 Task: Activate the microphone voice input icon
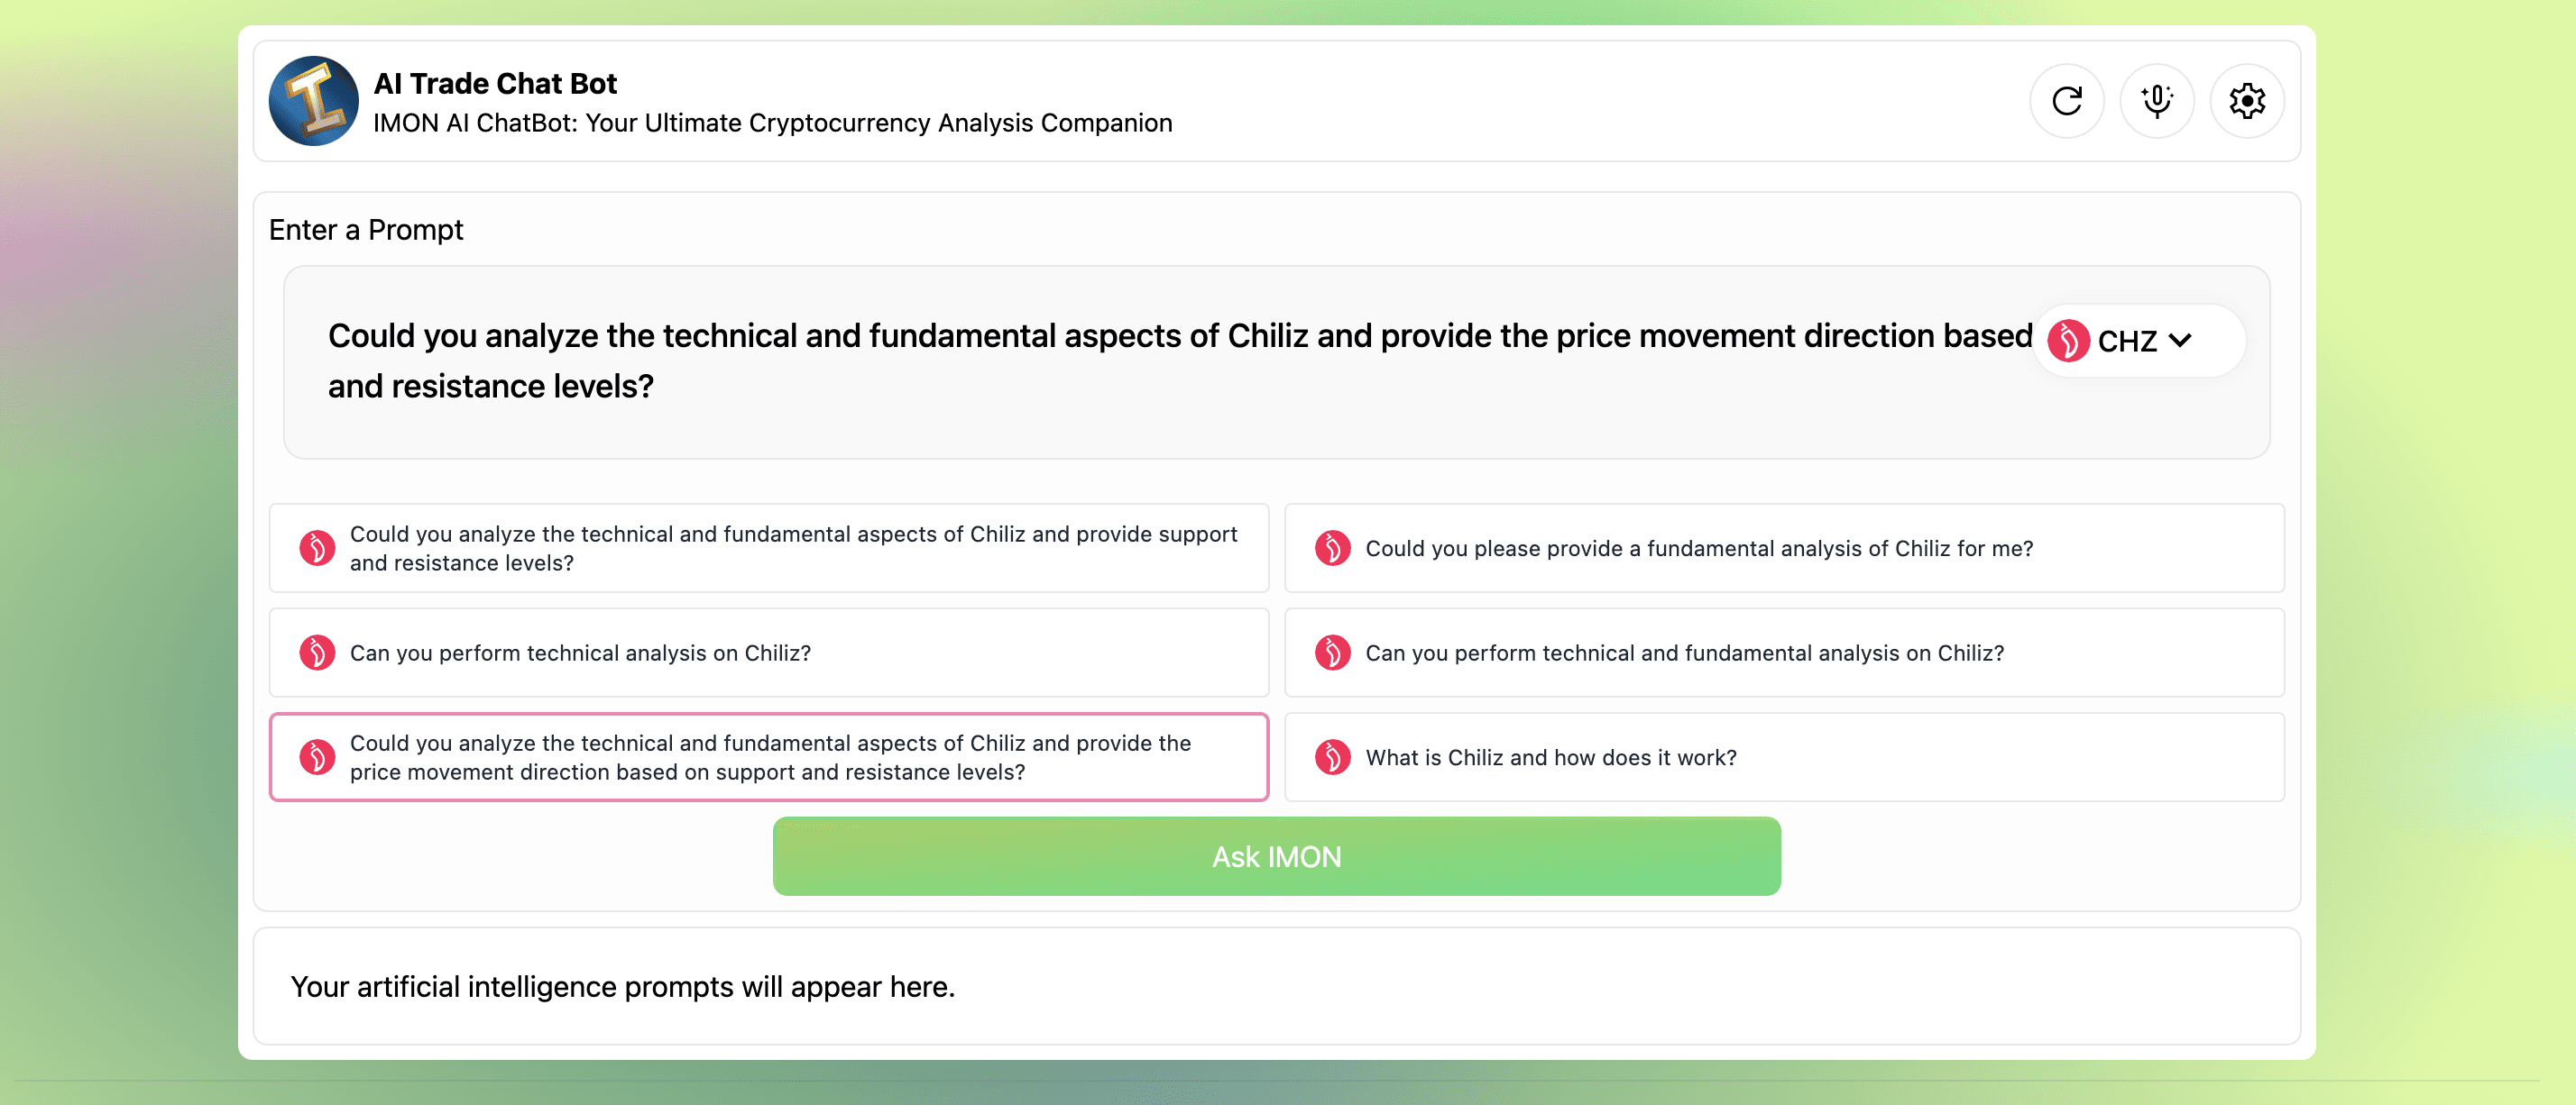coord(2156,101)
